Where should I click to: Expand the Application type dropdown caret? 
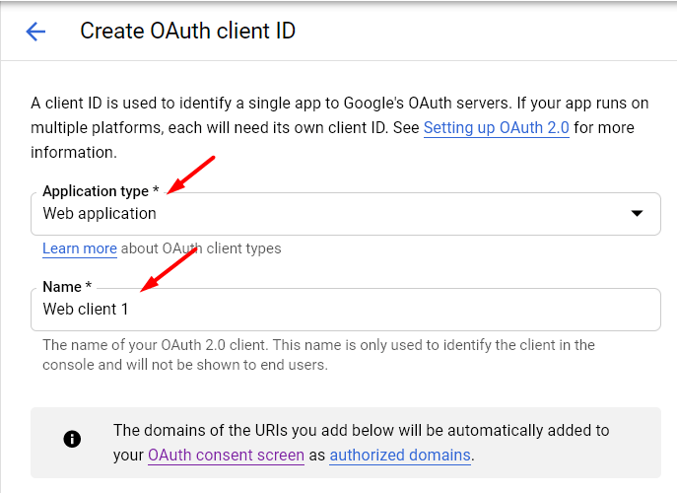pos(637,213)
